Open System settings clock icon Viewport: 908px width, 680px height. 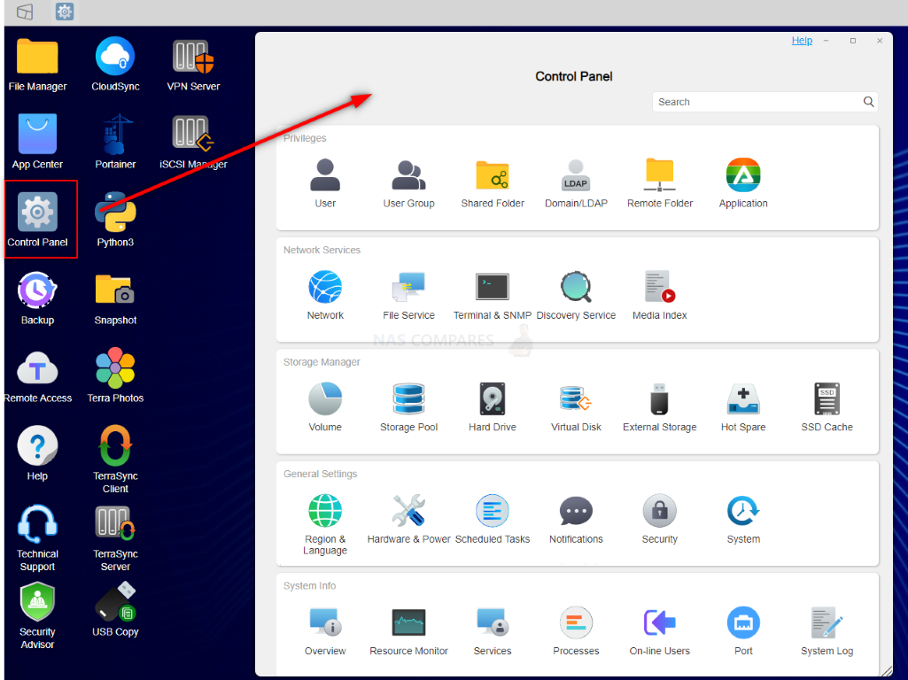point(743,511)
